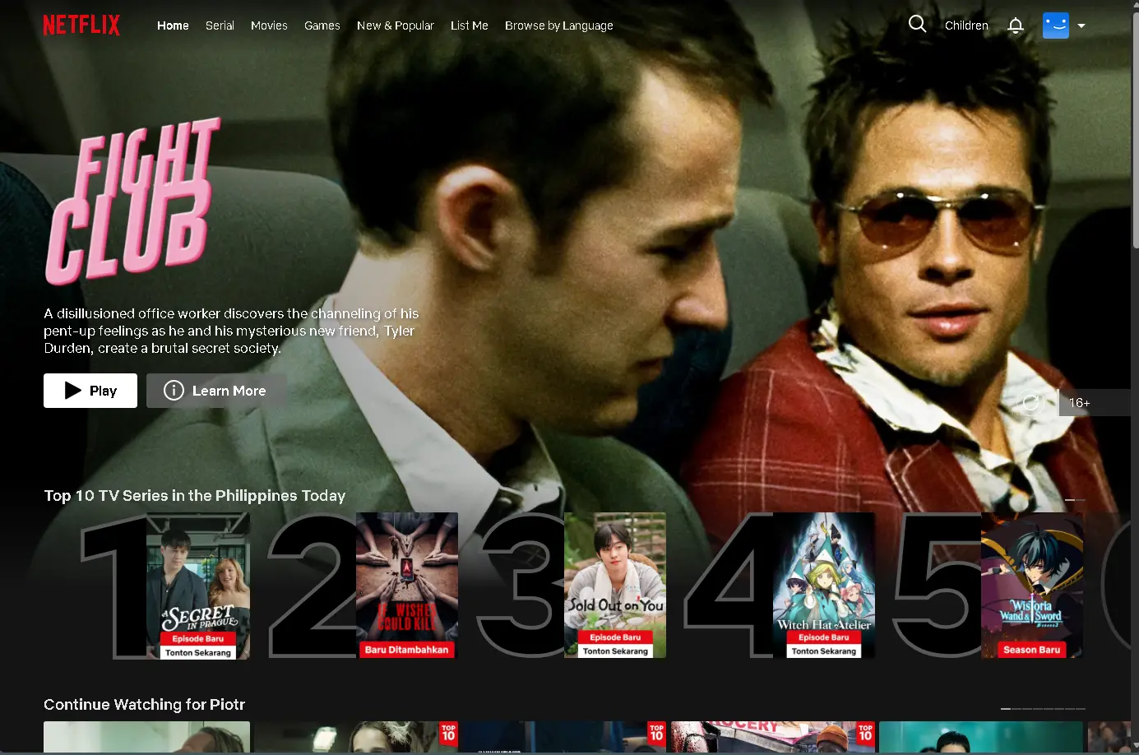Screen dimensions: 1139x755
Task: Open Browse by Language
Action: [x=559, y=25]
